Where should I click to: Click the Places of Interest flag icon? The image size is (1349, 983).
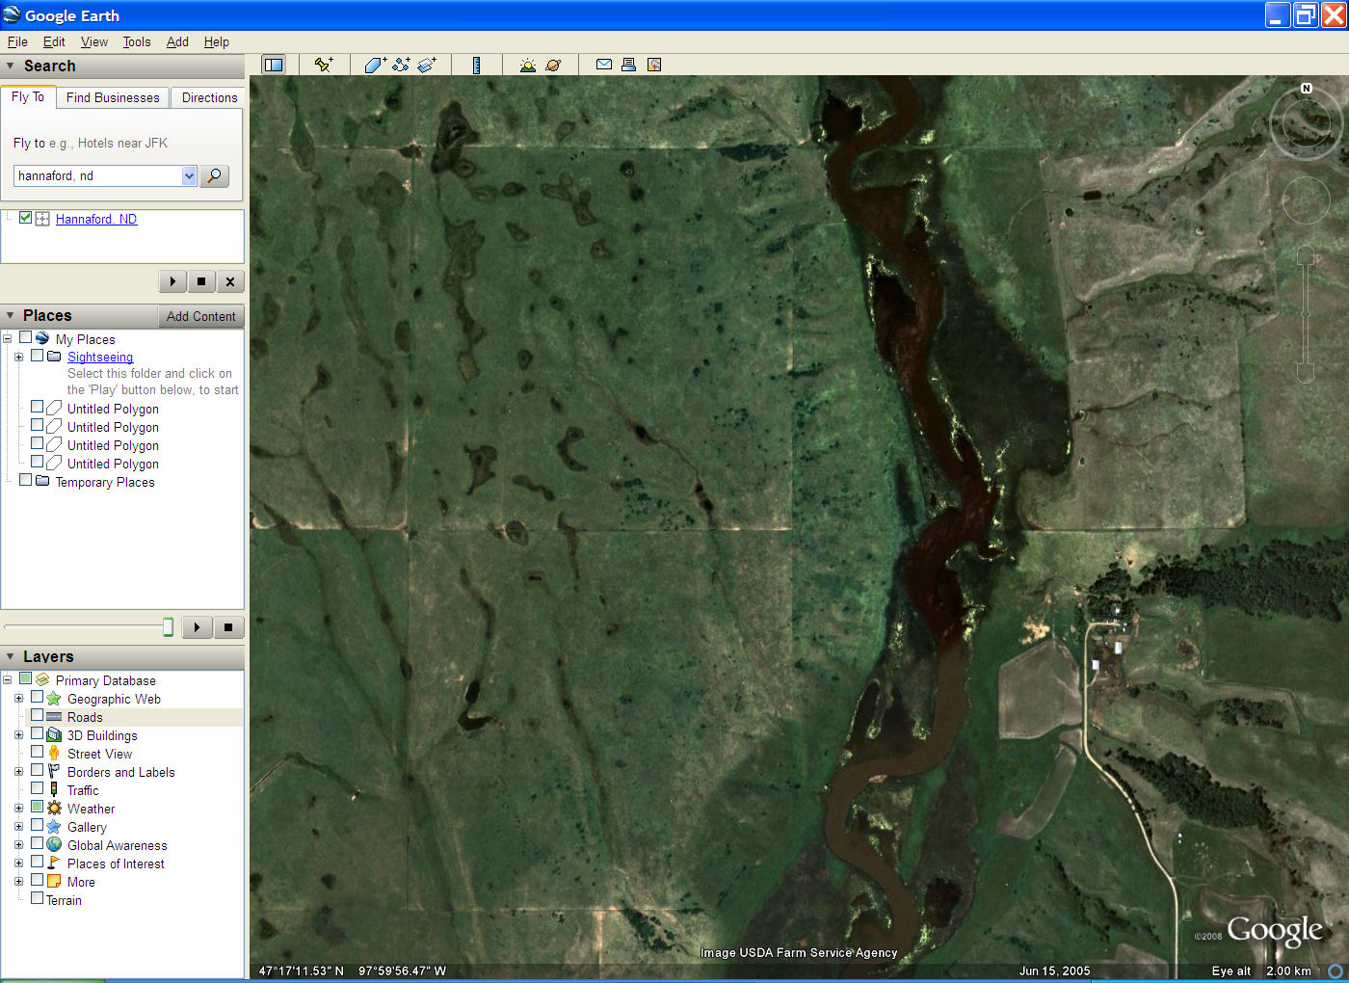point(54,863)
